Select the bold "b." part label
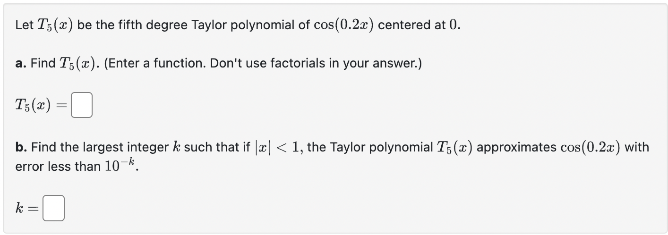This screenshot has width=668, height=235. (x=21, y=148)
